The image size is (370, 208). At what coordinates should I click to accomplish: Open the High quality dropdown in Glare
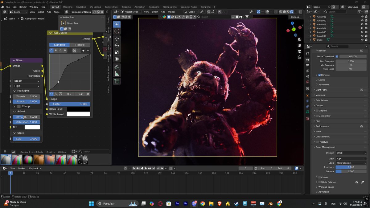click(27, 86)
